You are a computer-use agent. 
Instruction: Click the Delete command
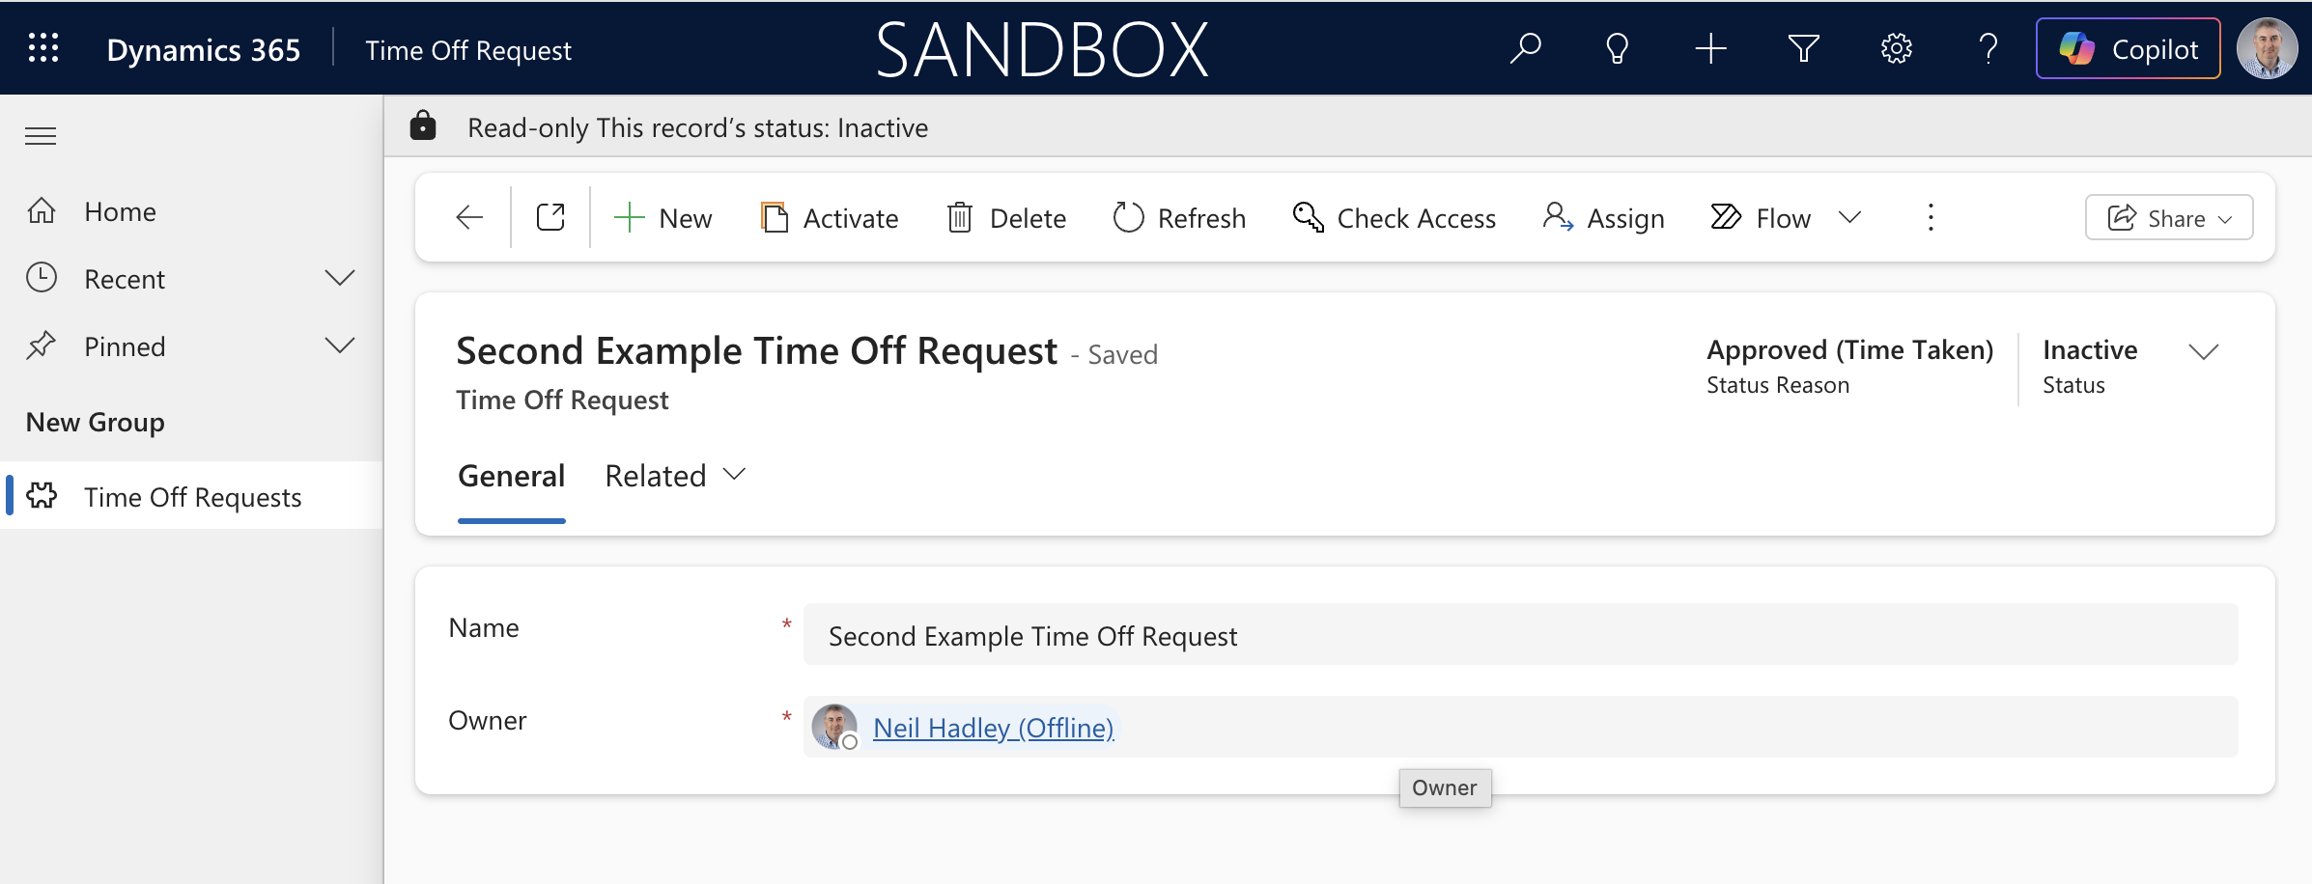pos(1006,217)
